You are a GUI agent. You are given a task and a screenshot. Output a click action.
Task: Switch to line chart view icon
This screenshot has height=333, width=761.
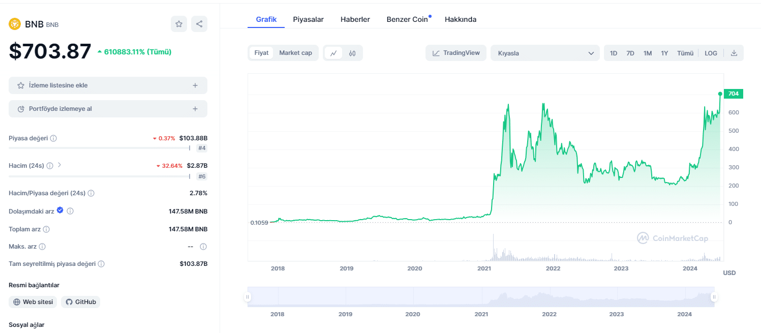(333, 53)
